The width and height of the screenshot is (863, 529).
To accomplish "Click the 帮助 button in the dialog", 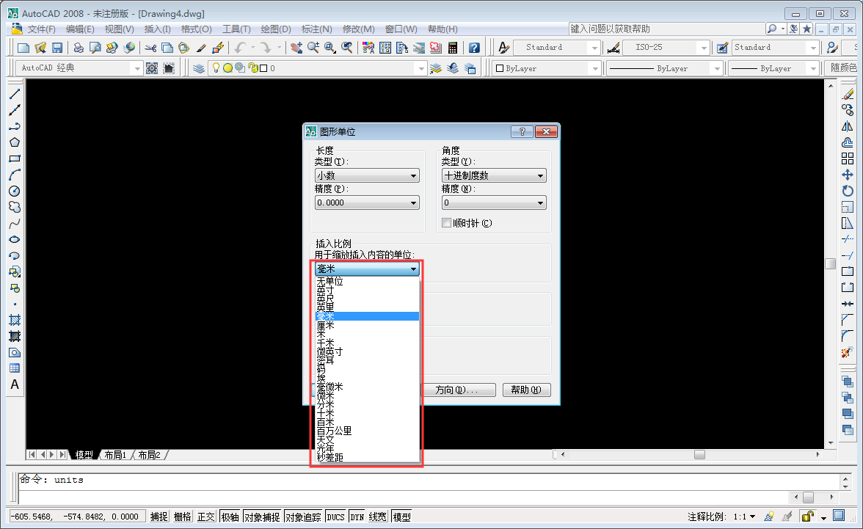I will coord(527,390).
